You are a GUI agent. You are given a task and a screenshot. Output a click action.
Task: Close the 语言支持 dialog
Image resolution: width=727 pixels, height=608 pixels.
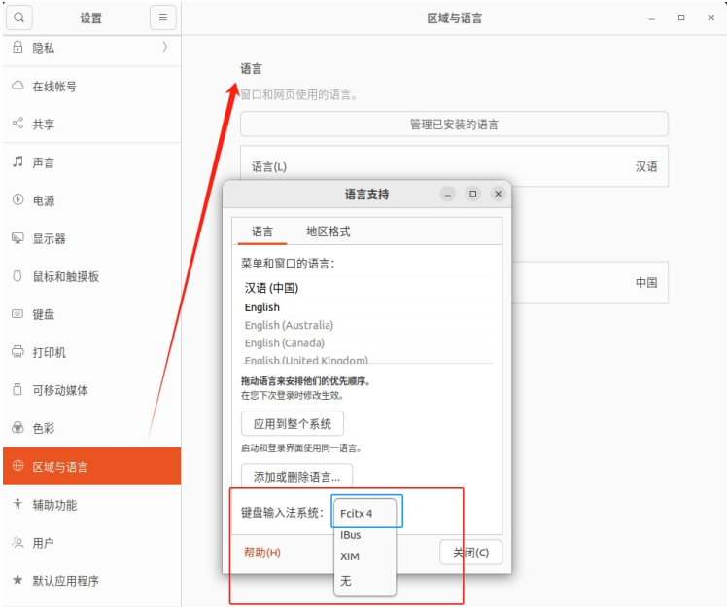pyautogui.click(x=498, y=194)
